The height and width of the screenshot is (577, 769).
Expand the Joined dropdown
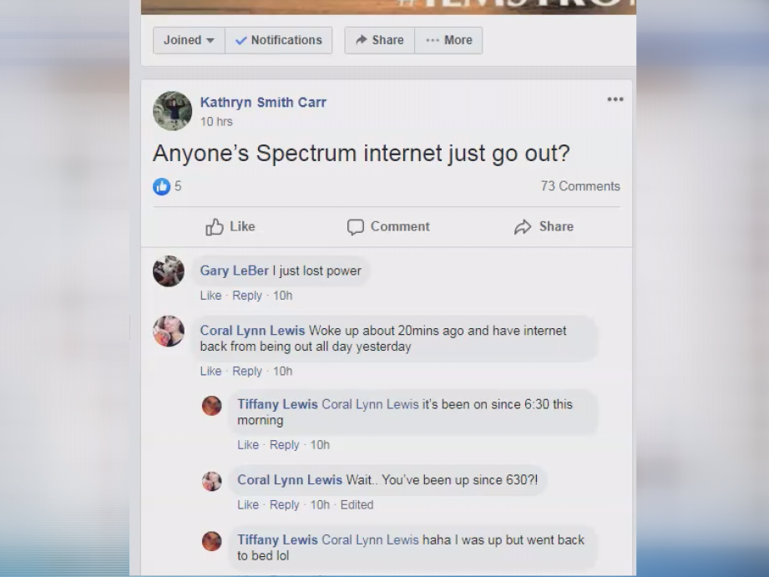[x=189, y=40]
